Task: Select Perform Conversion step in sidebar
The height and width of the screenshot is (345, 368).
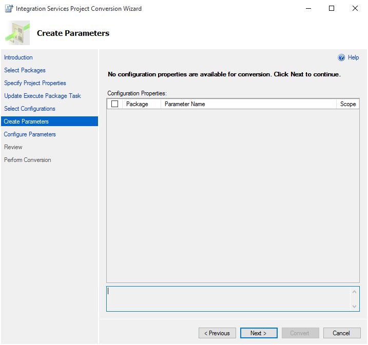Action: pos(28,160)
